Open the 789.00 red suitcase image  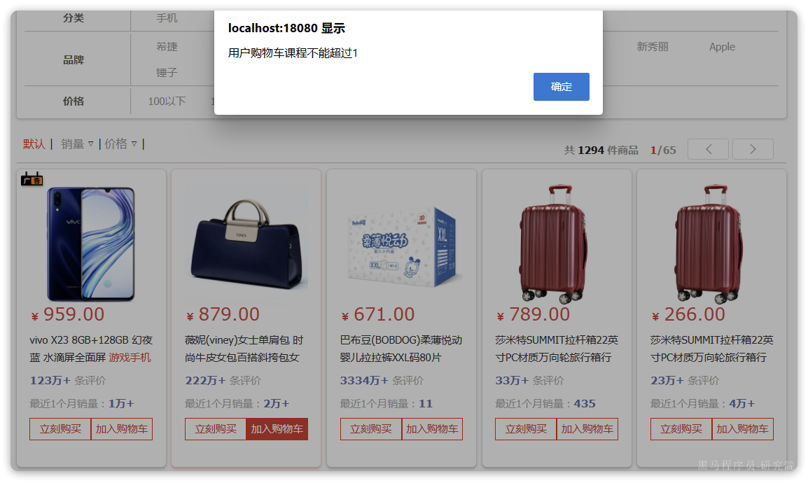tap(556, 244)
